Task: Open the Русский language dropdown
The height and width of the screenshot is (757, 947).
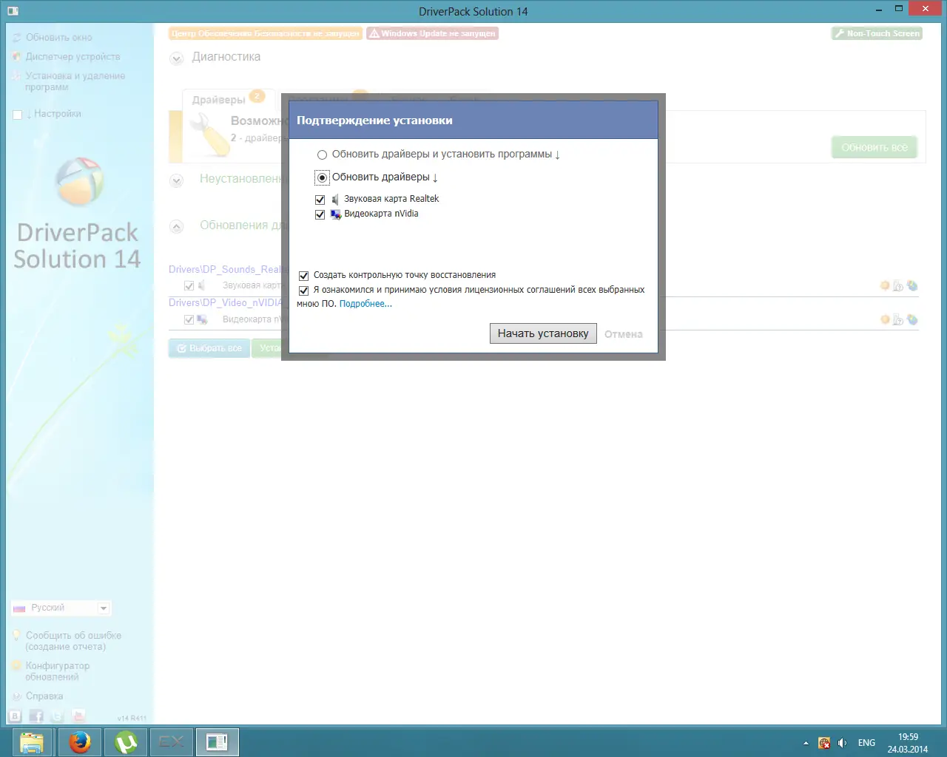Action: point(61,608)
